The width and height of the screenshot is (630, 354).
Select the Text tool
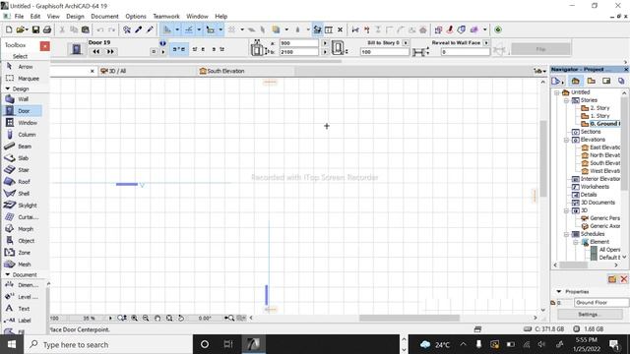coord(22,308)
